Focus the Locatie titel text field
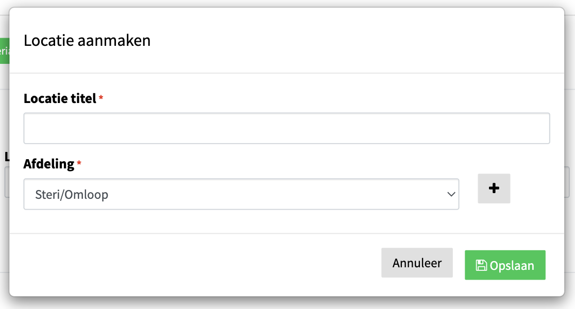This screenshot has height=309, width=575. click(x=287, y=128)
